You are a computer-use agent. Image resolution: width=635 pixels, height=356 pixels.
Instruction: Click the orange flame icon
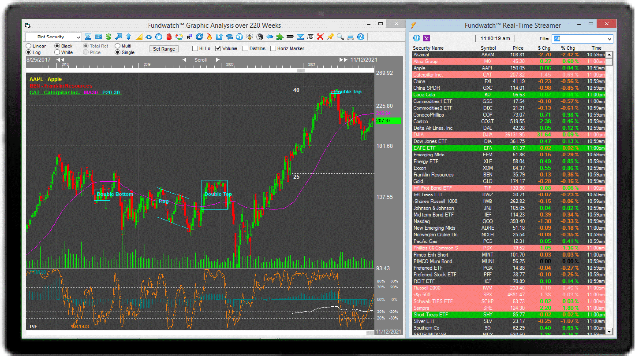click(x=209, y=37)
